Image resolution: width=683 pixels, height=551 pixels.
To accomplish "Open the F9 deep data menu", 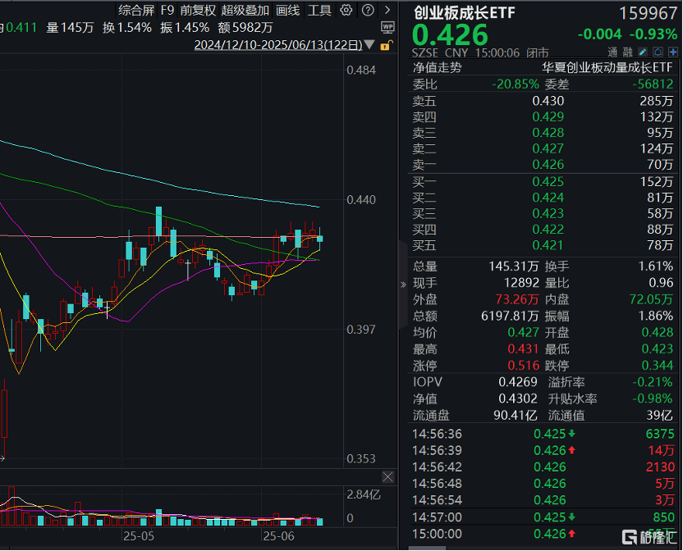I will click(x=167, y=10).
